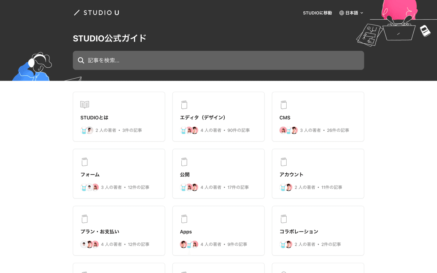The image size is (437, 273).
Task: Click the open book icon on STUDIOとは card
Action: click(84, 105)
